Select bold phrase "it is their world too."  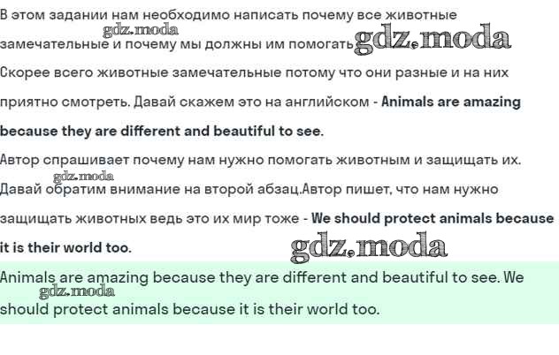tap(65, 247)
